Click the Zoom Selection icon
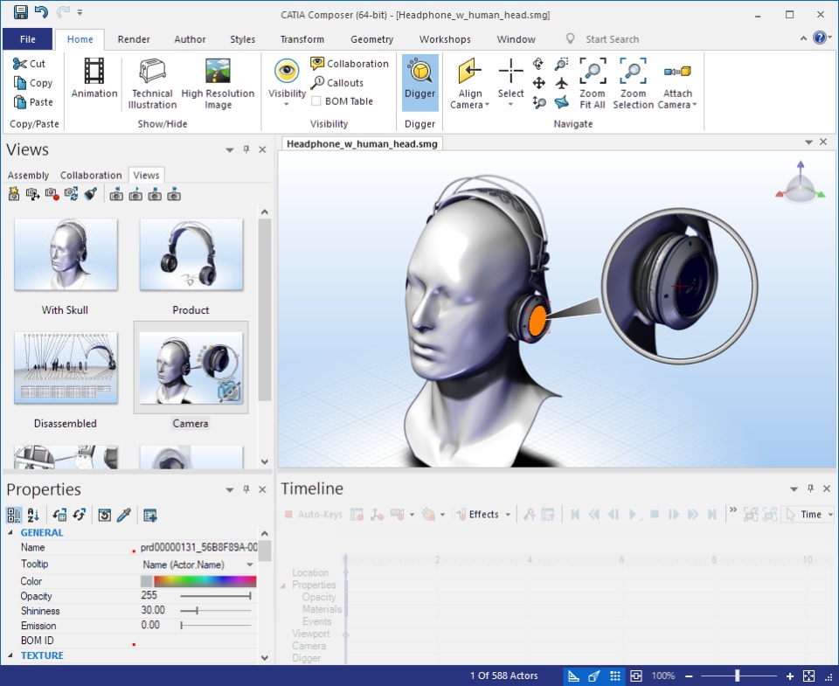839x686 pixels. tap(633, 83)
